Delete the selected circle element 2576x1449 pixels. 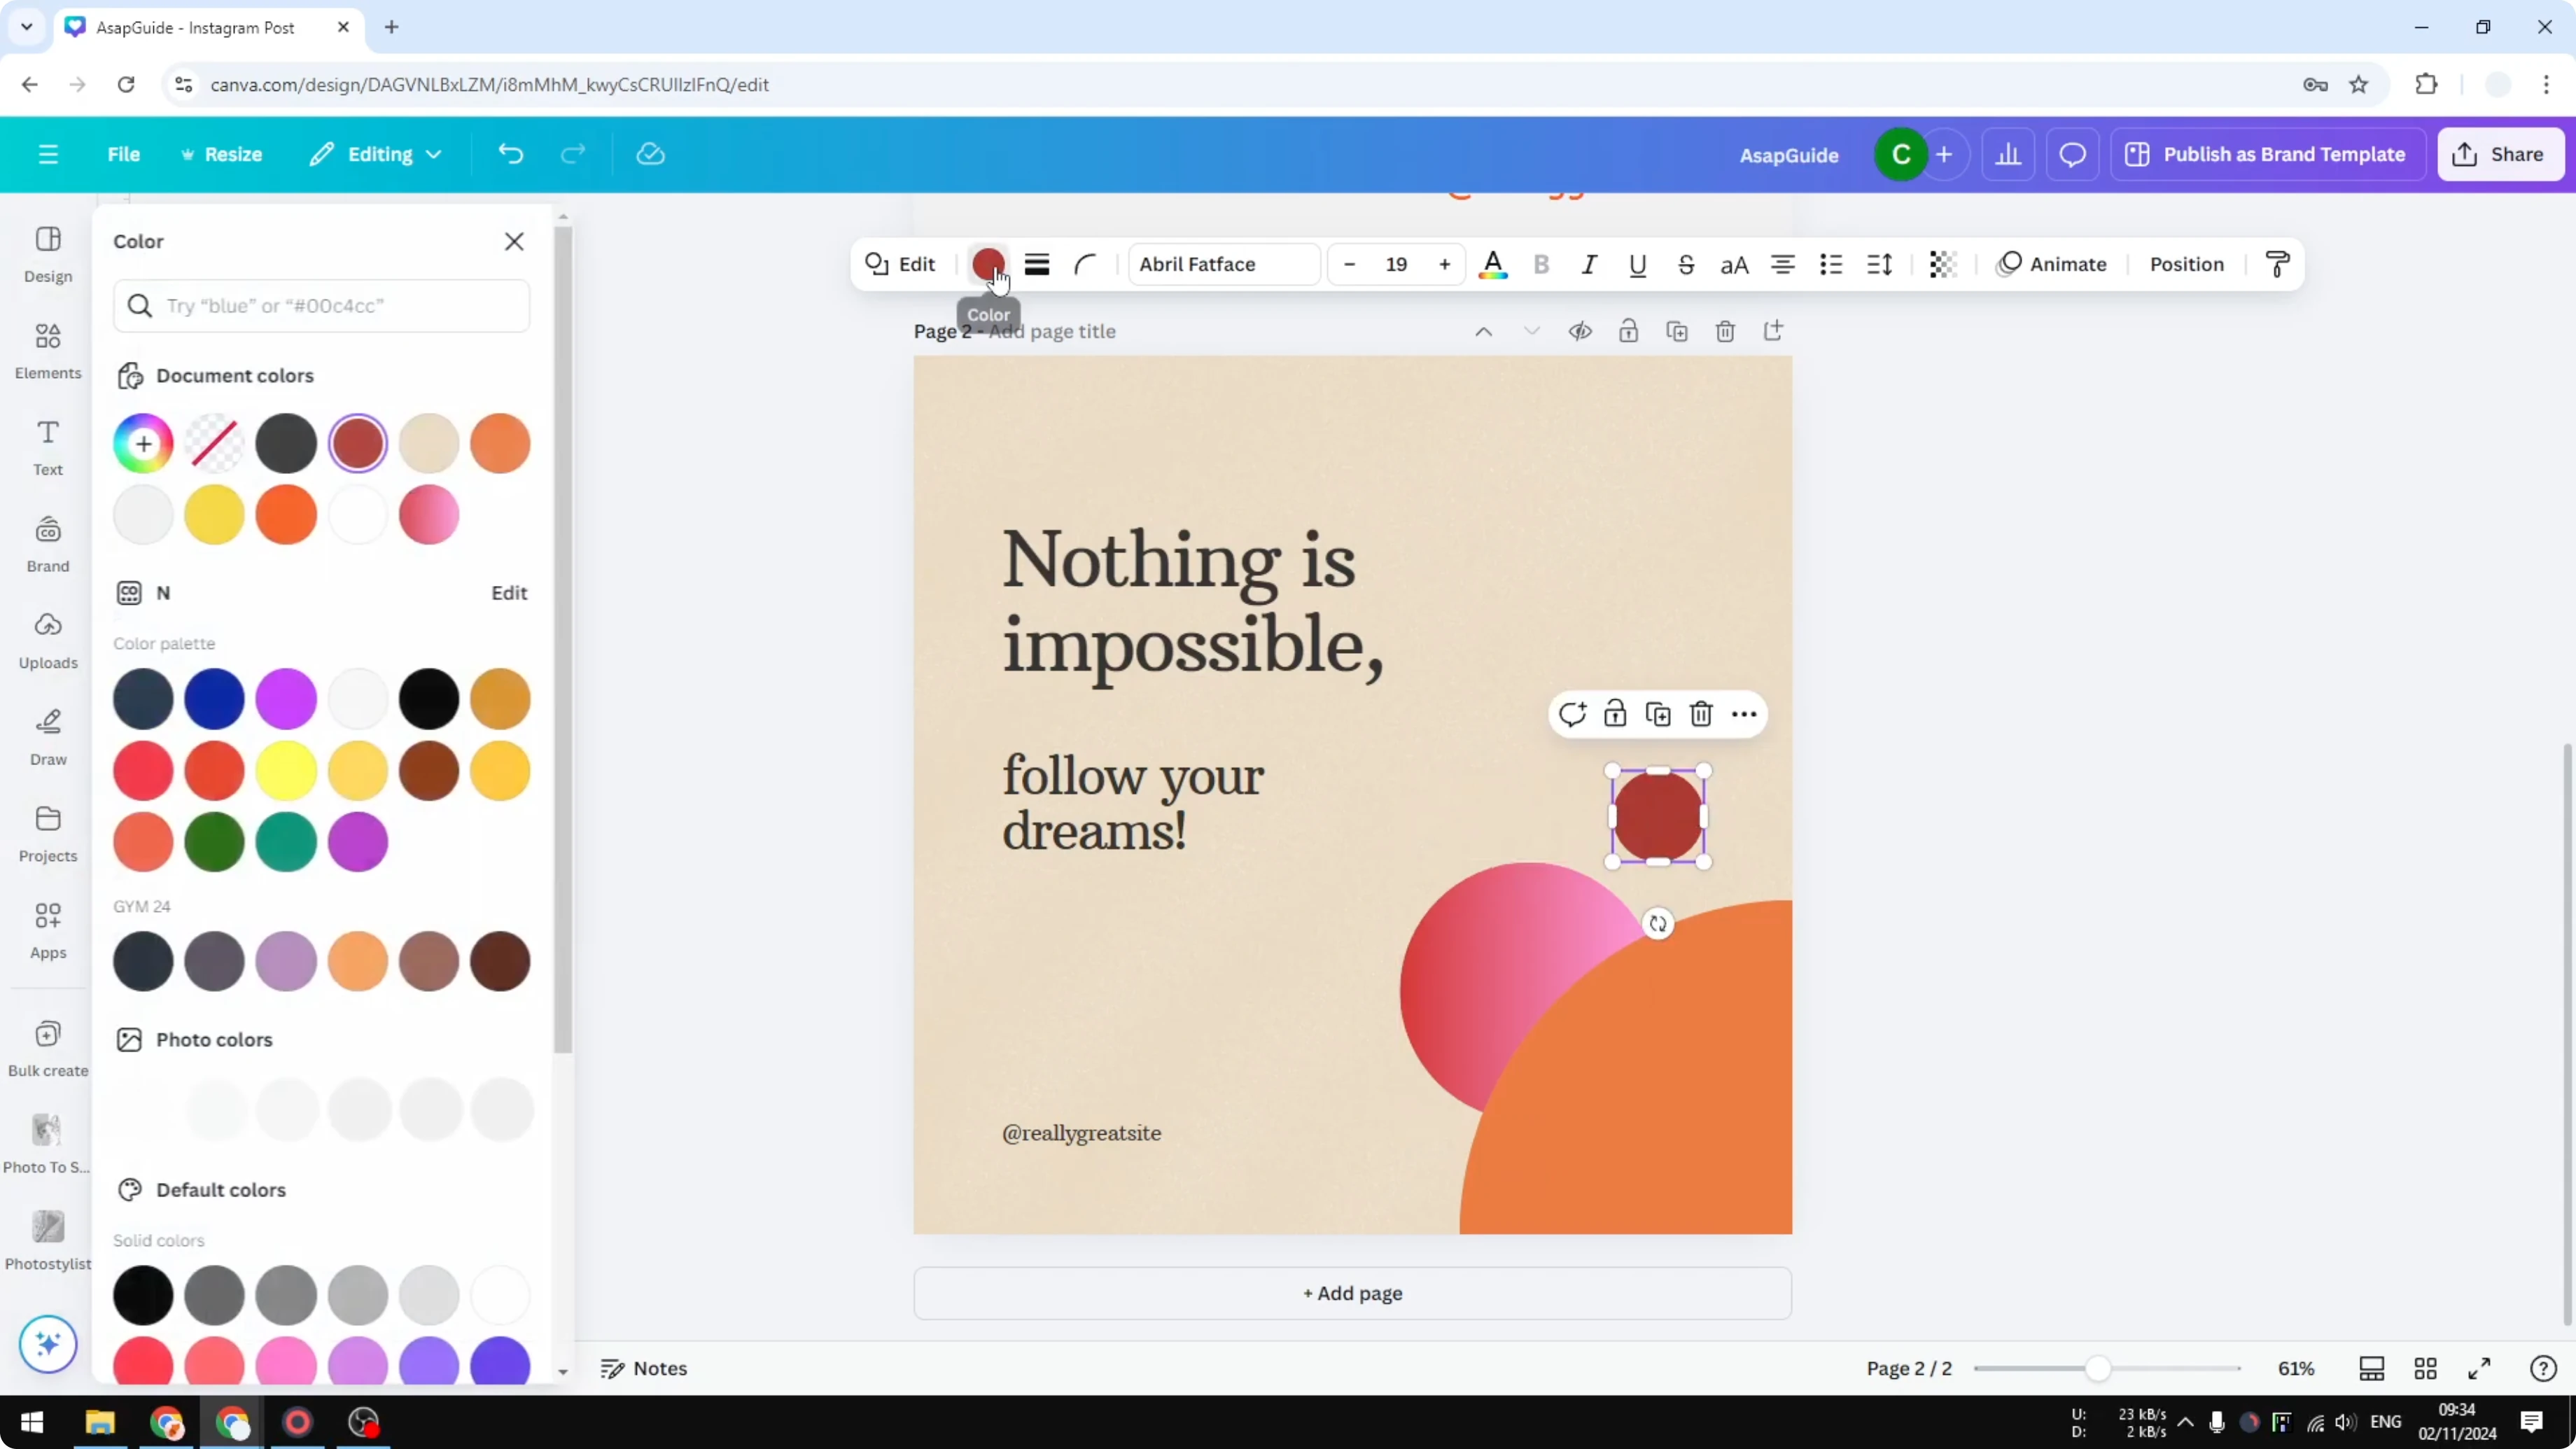tap(1700, 714)
